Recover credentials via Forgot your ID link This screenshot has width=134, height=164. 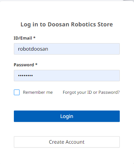coord(91,92)
